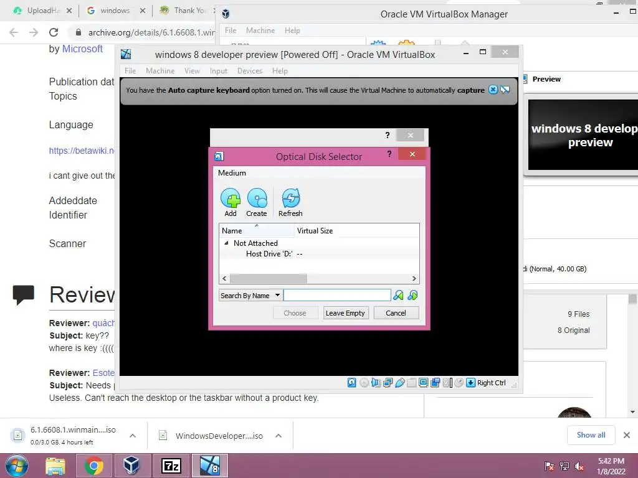Click the keyboard capture arrow icon
The height and width of the screenshot is (478, 638).
(x=471, y=383)
